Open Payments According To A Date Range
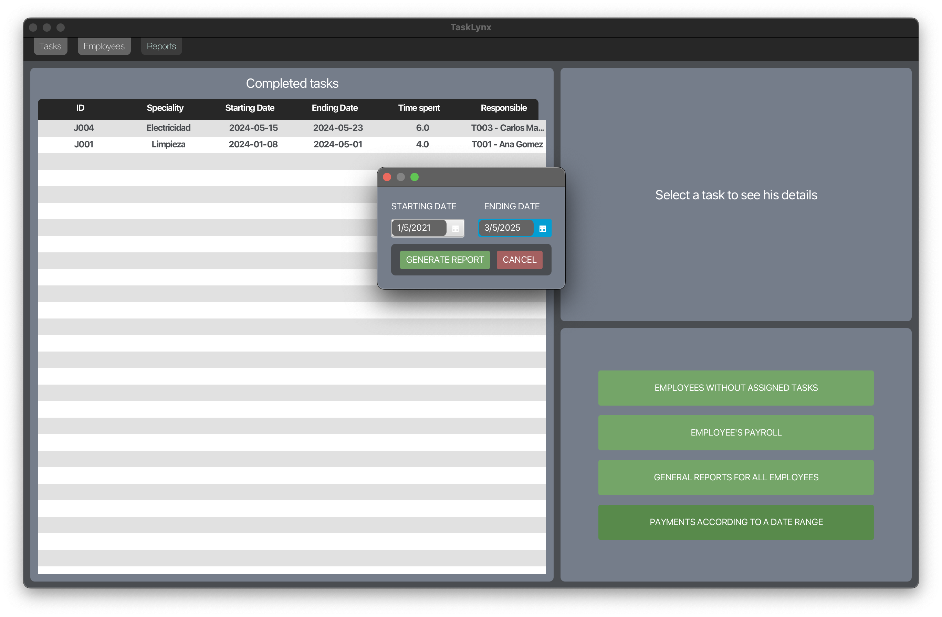 [736, 522]
